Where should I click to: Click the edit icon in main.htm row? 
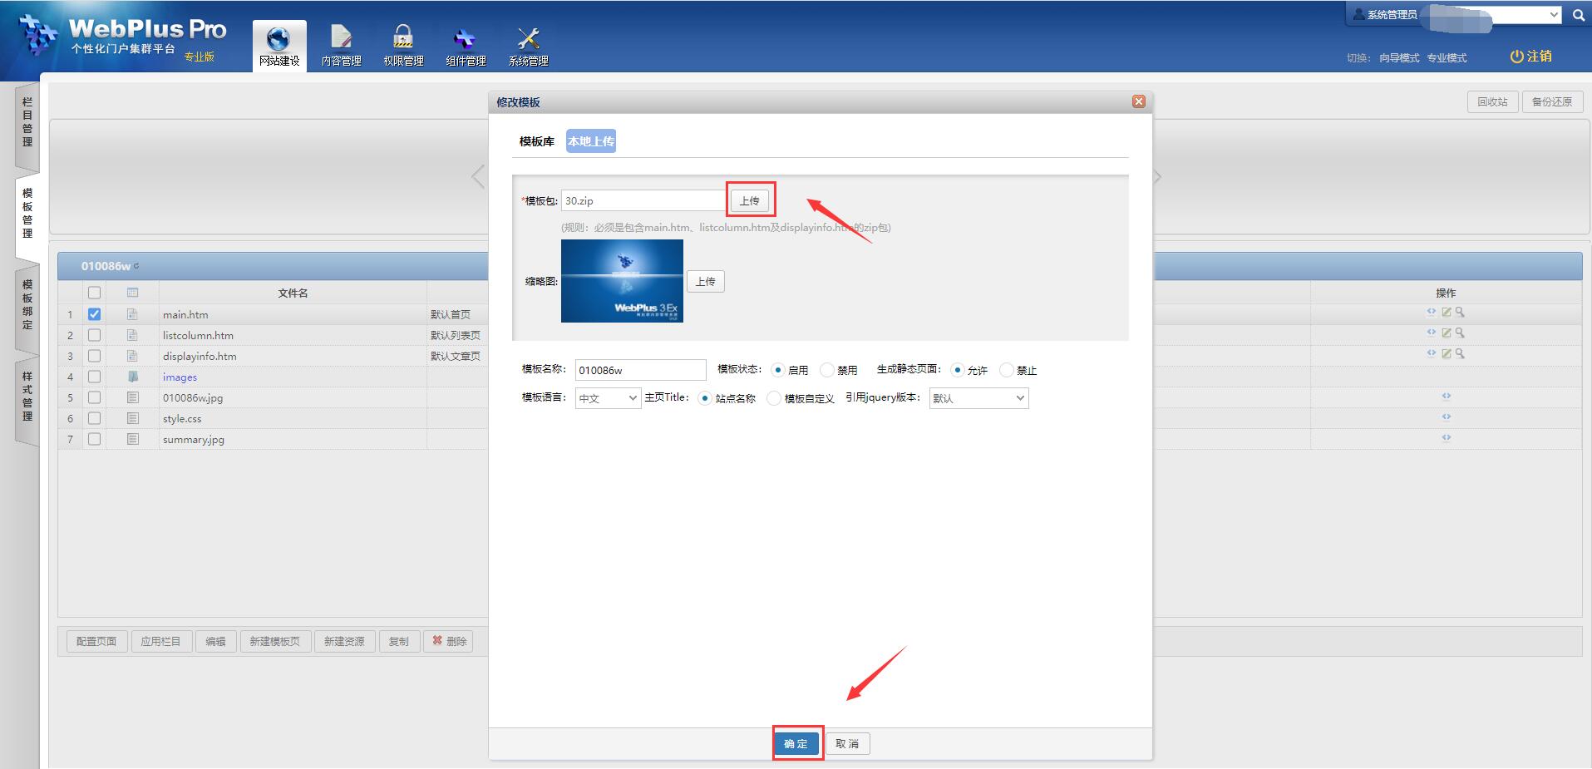coord(1446,313)
